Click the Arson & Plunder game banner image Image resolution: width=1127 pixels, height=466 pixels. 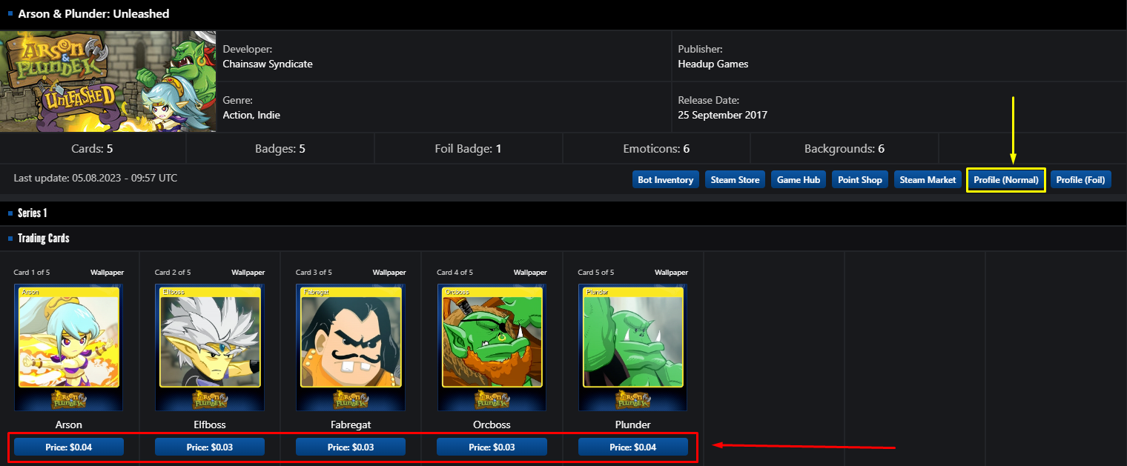108,81
